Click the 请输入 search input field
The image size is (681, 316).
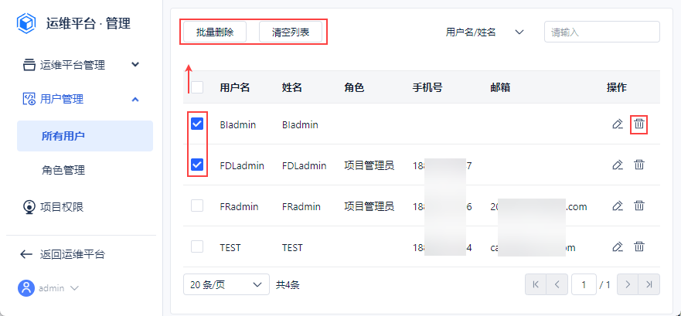pyautogui.click(x=601, y=32)
